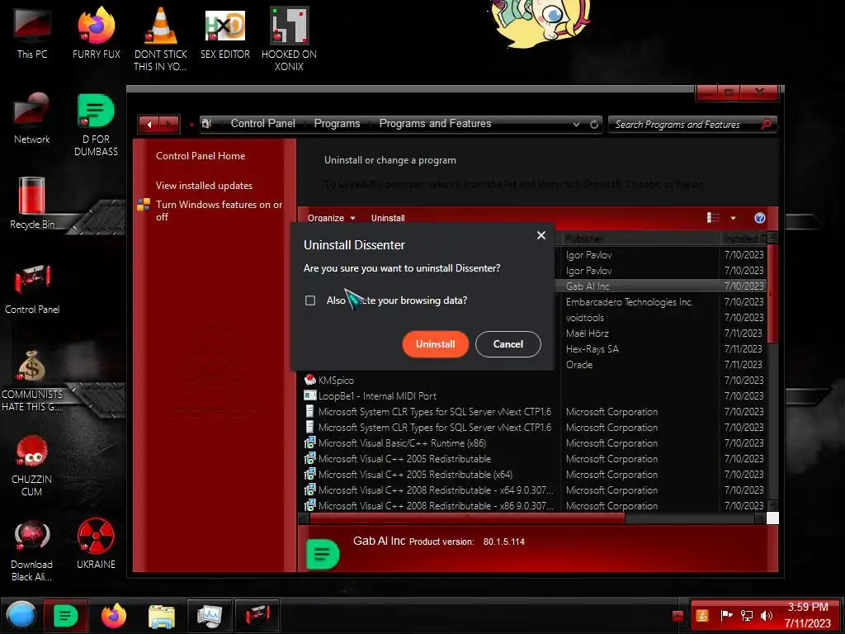The image size is (845, 634).
Task: Open the COMMUNISTS HATE THIS money bag shortcut
Action: click(x=32, y=380)
